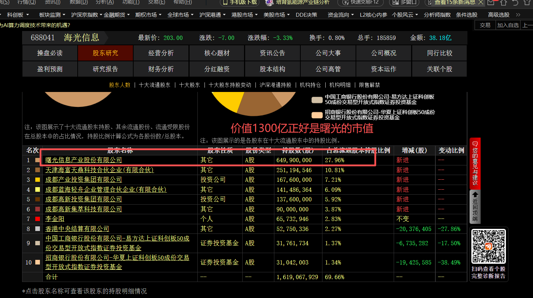Select the 股东人数 sub-tab
This screenshot has width=533, height=298.
tap(120, 85)
